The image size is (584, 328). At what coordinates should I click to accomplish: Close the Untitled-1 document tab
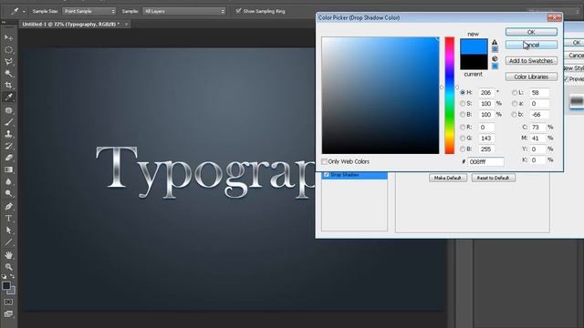(x=126, y=25)
